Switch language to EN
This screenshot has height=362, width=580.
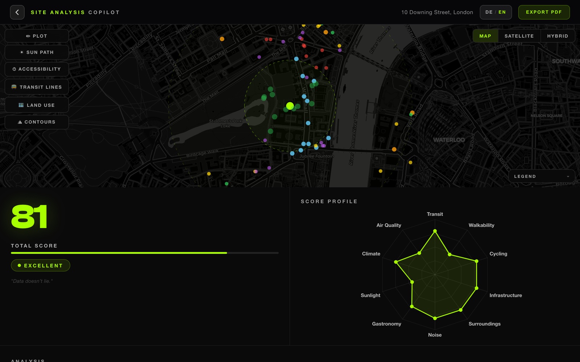502,12
